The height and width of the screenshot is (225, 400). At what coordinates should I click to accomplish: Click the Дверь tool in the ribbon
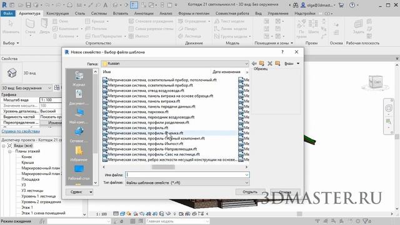44,27
